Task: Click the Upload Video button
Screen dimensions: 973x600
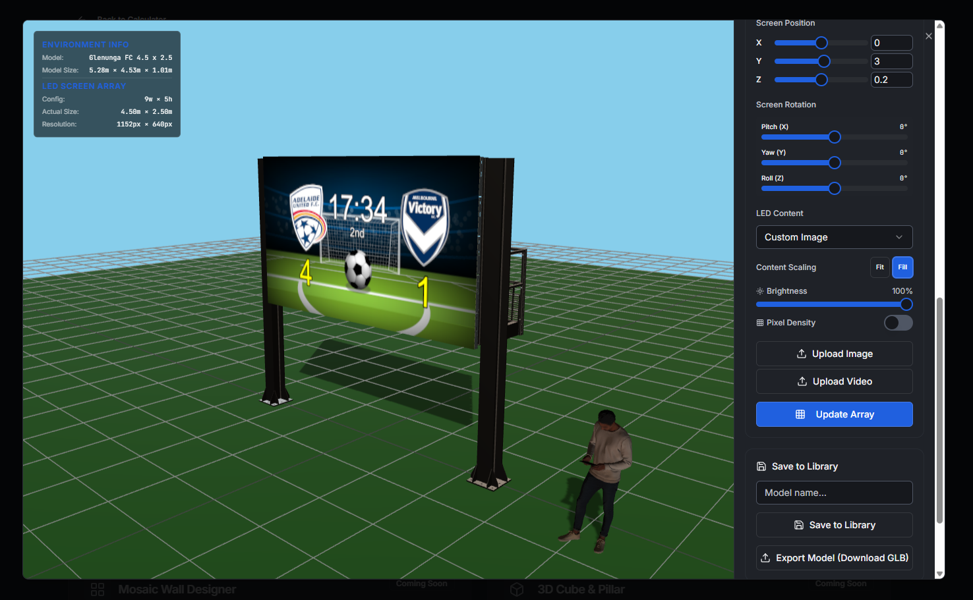Action: click(834, 381)
